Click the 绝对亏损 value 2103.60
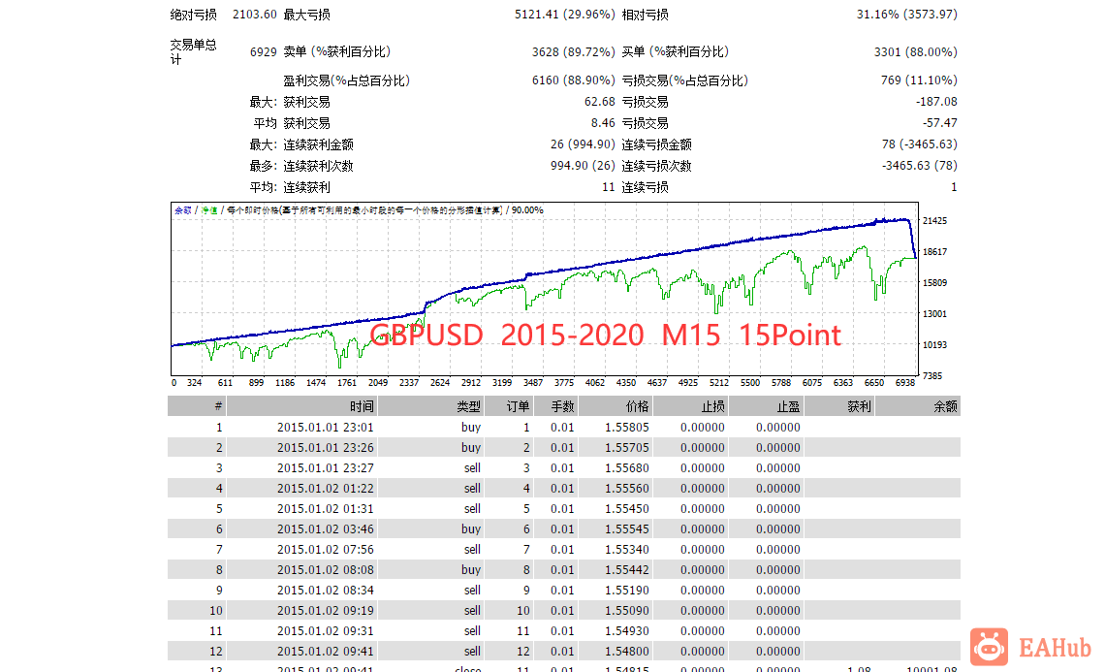Viewport: 1105px width, 672px height. click(254, 15)
